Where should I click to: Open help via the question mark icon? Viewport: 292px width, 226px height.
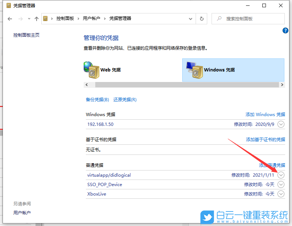285,30
